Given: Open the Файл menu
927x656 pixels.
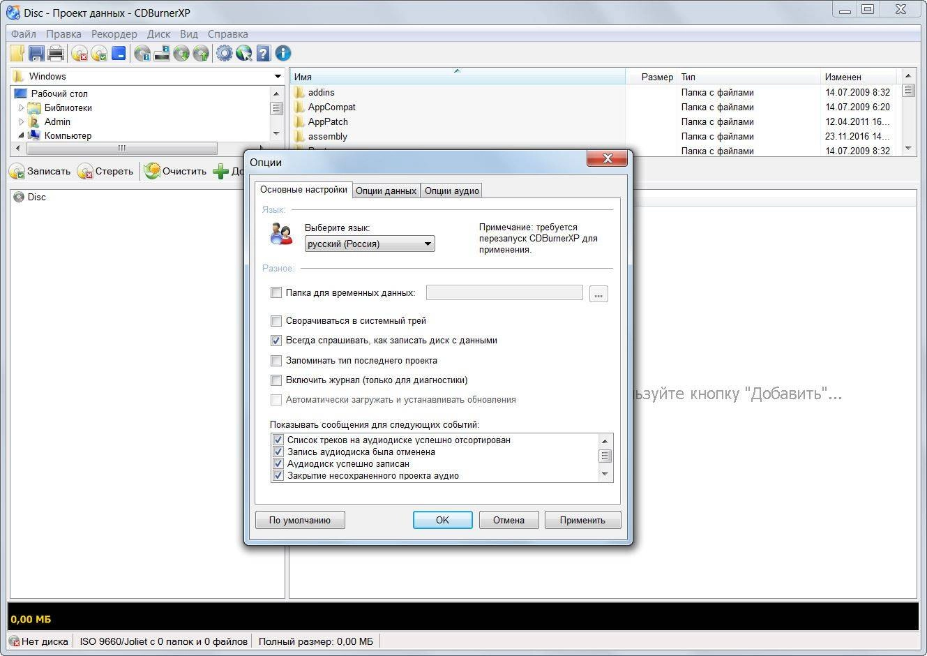Looking at the screenshot, I should (x=23, y=34).
